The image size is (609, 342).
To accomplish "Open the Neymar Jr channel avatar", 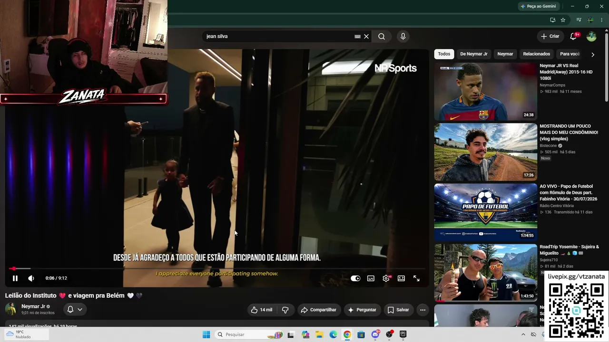I will pos(10,309).
